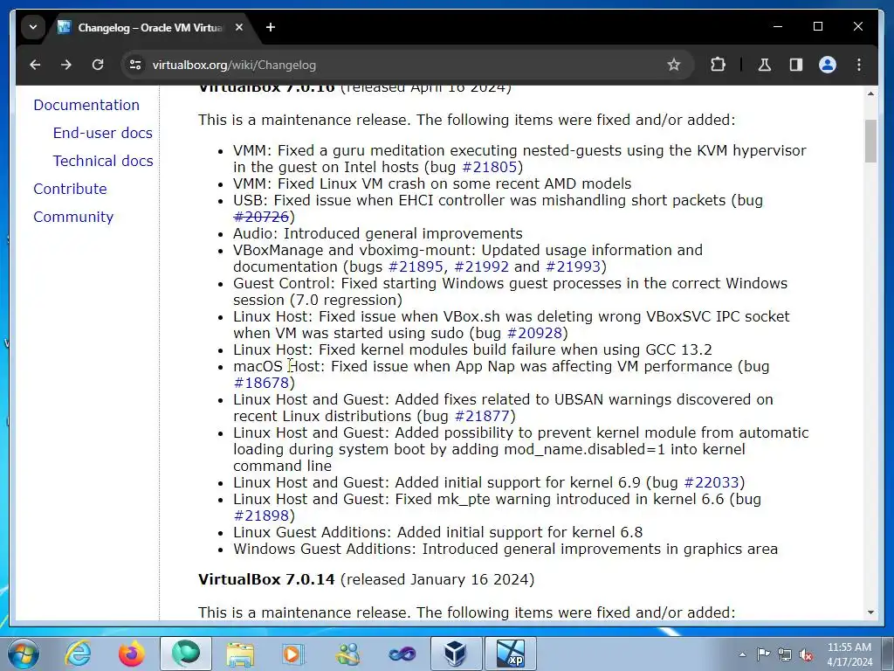Launch Internet Explorer from taskbar
The height and width of the screenshot is (671, 894).
78,654
